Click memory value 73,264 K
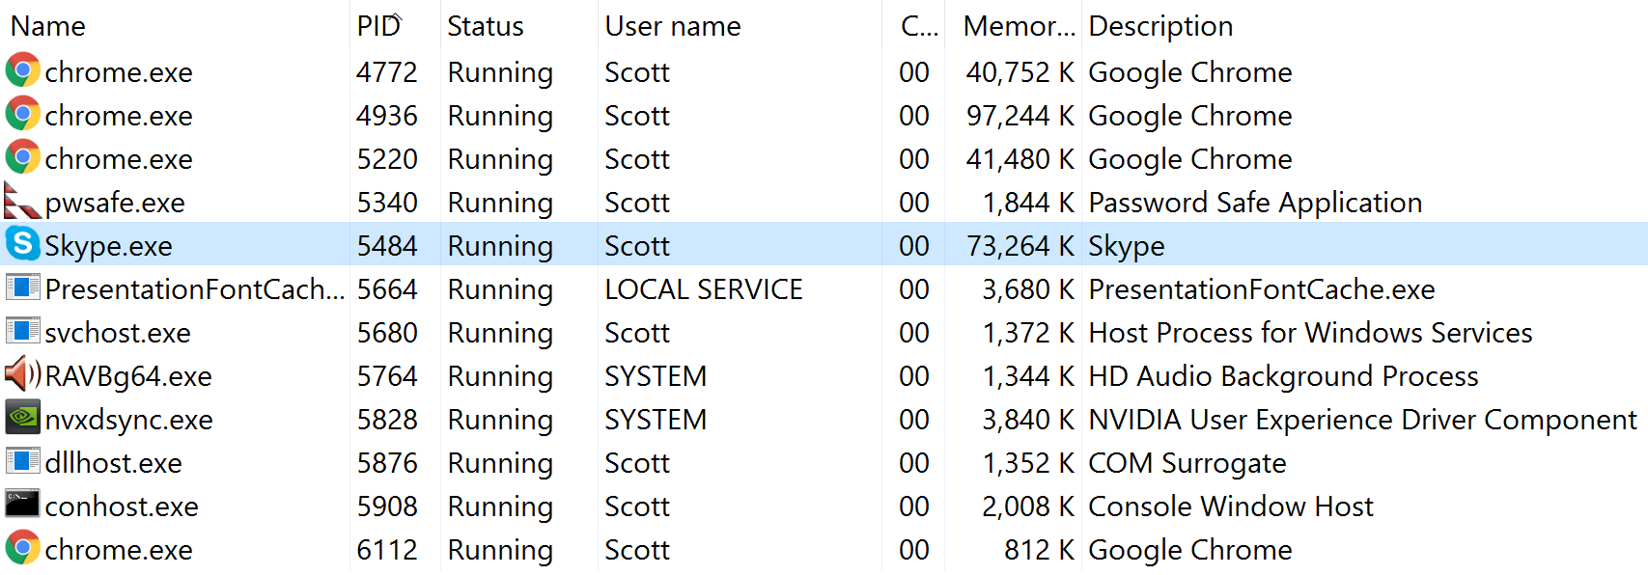This screenshot has height=575, width=1648. pos(1020,246)
